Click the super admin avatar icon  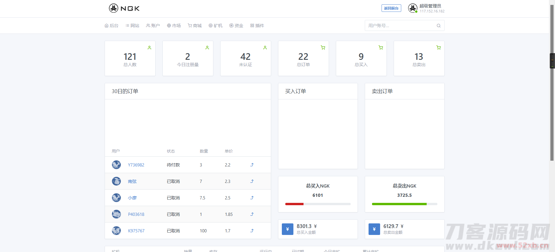coord(412,8)
